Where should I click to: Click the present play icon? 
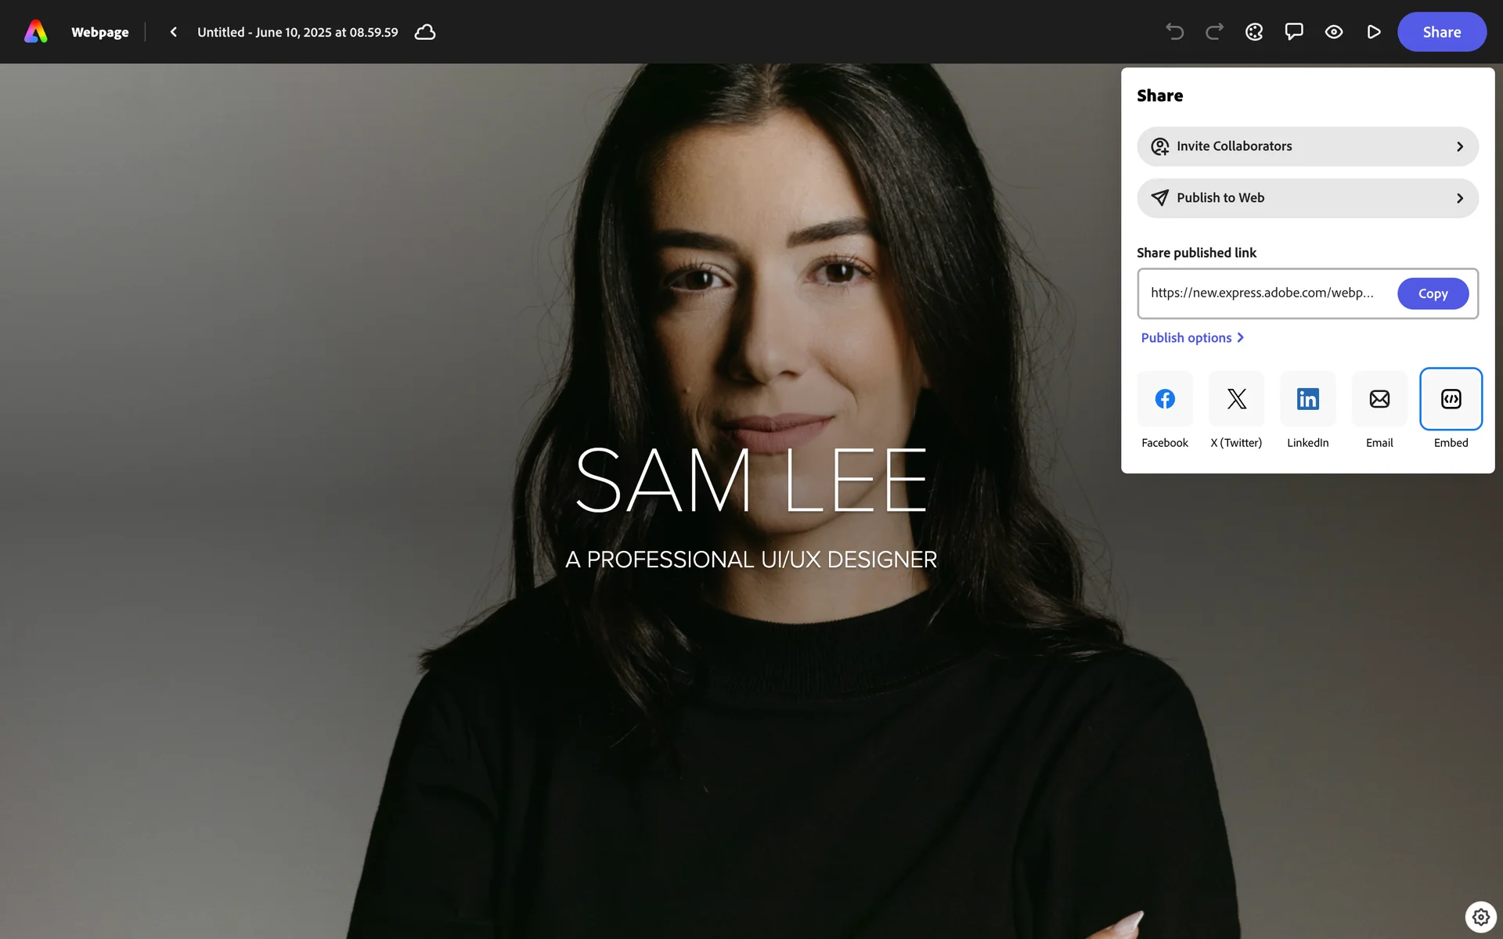(x=1373, y=32)
